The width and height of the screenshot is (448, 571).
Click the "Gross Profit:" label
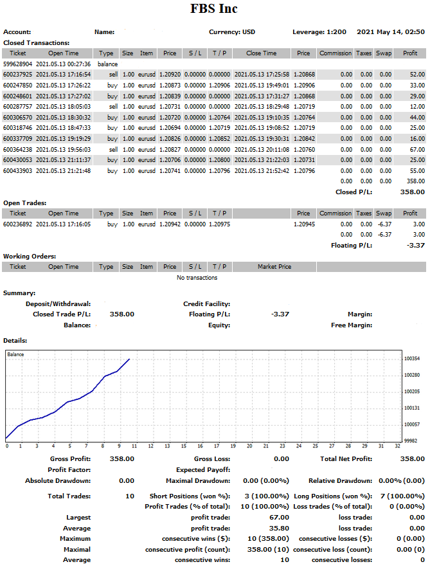coord(70,459)
